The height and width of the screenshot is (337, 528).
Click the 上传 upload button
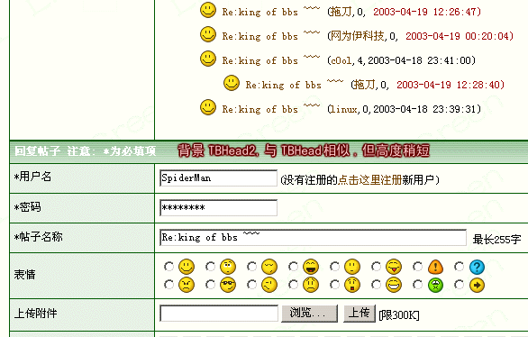coord(360,314)
